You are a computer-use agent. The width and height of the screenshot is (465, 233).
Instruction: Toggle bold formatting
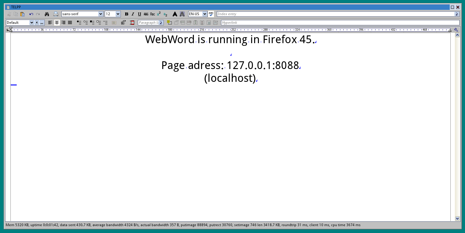(x=126, y=14)
